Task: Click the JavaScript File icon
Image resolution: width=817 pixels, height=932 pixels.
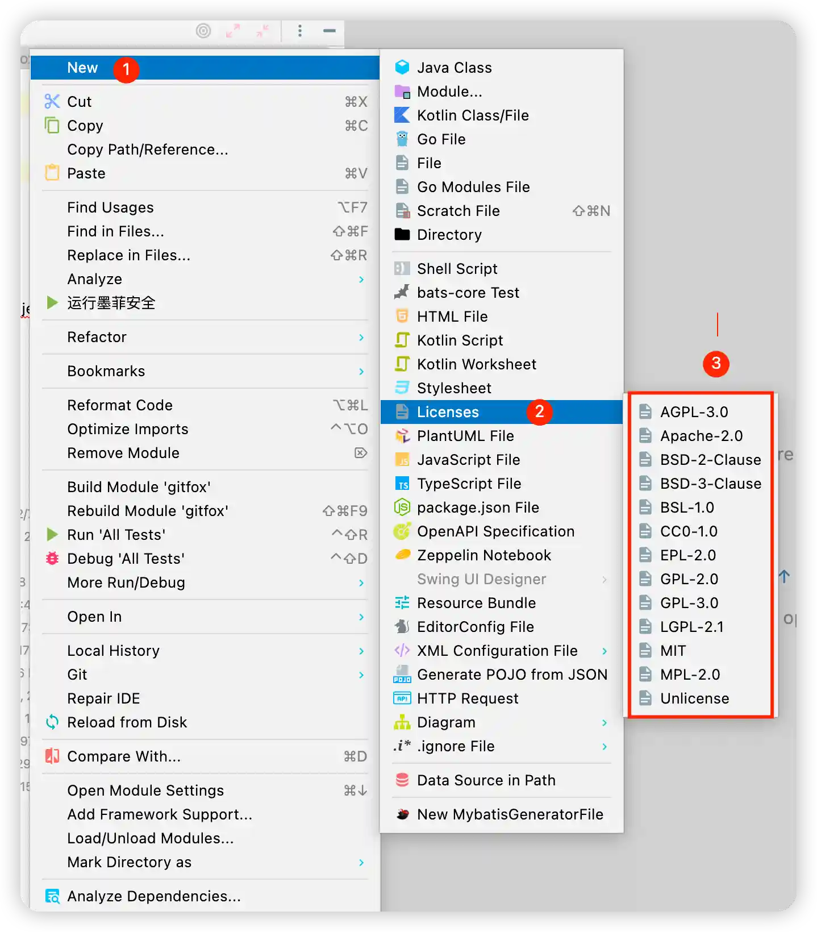Action: pyautogui.click(x=402, y=460)
